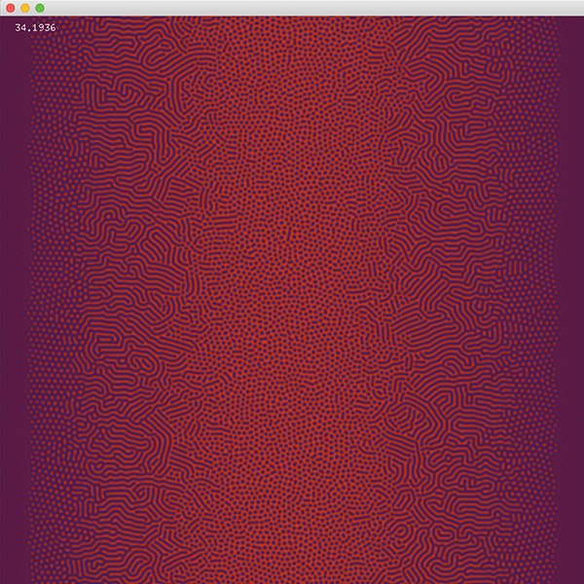Click the dotted pattern in canvas center
This screenshot has width=584, height=584.
(x=292, y=292)
